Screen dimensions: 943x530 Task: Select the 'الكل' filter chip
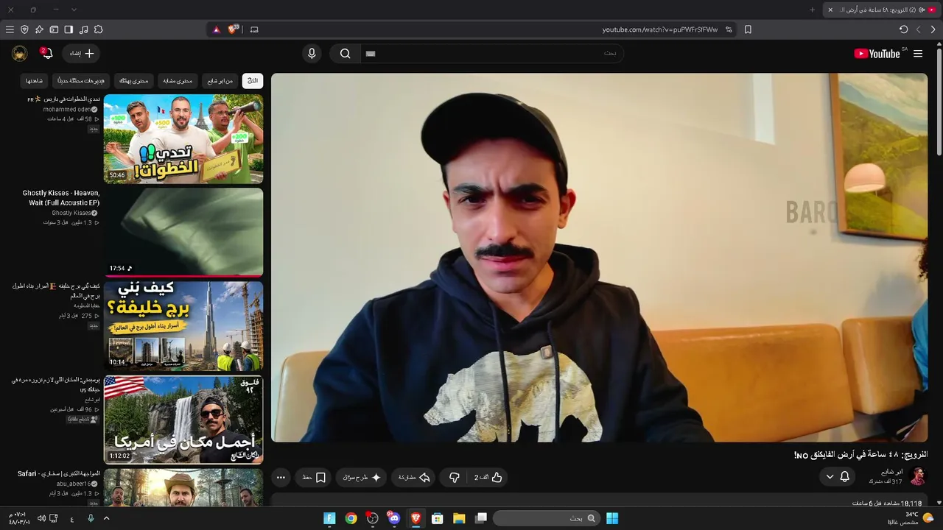(253, 80)
